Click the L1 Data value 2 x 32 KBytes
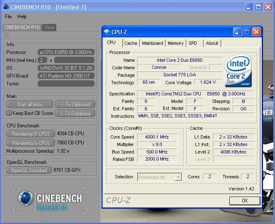This screenshot has height=224, width=275. (x=234, y=137)
